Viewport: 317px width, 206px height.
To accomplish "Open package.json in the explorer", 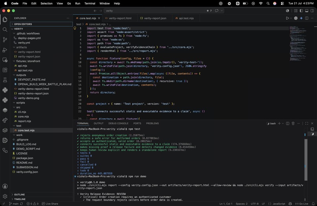I will tap(41, 158).
